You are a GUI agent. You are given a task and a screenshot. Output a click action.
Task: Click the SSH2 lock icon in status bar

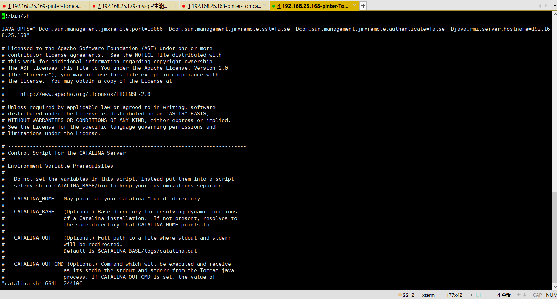[x=400, y=295]
